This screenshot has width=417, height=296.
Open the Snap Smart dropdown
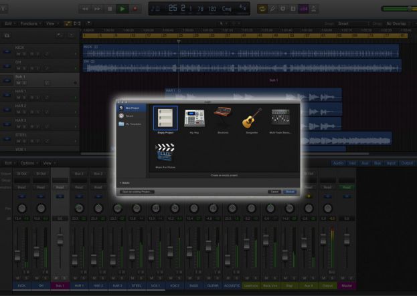pyautogui.click(x=353, y=23)
